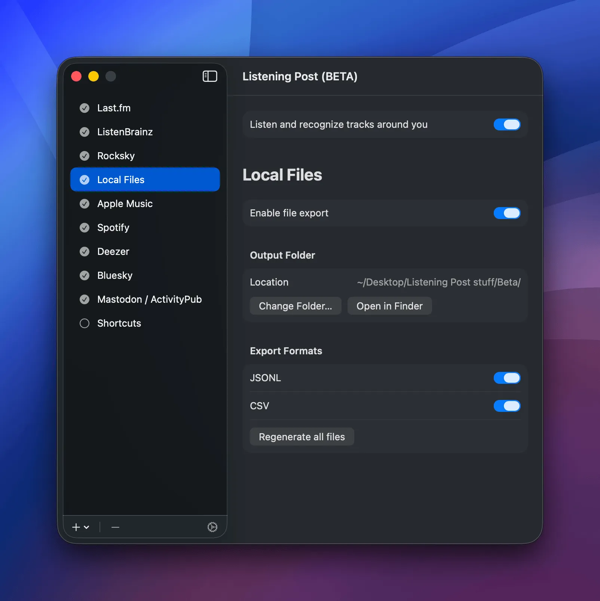Open ListenBrainz settings

click(125, 132)
